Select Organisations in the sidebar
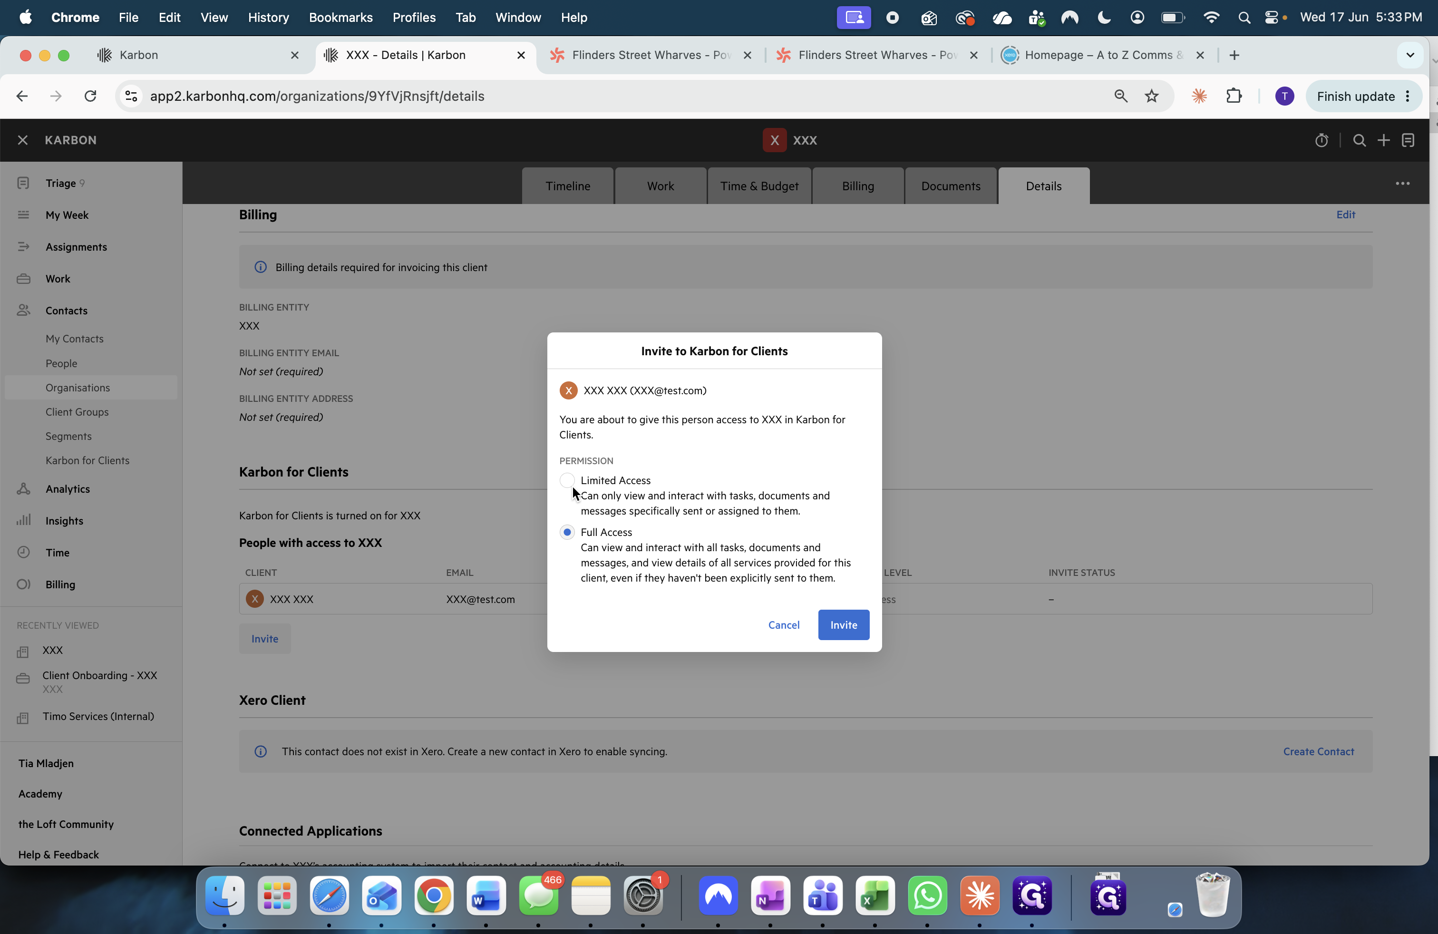 click(91, 387)
